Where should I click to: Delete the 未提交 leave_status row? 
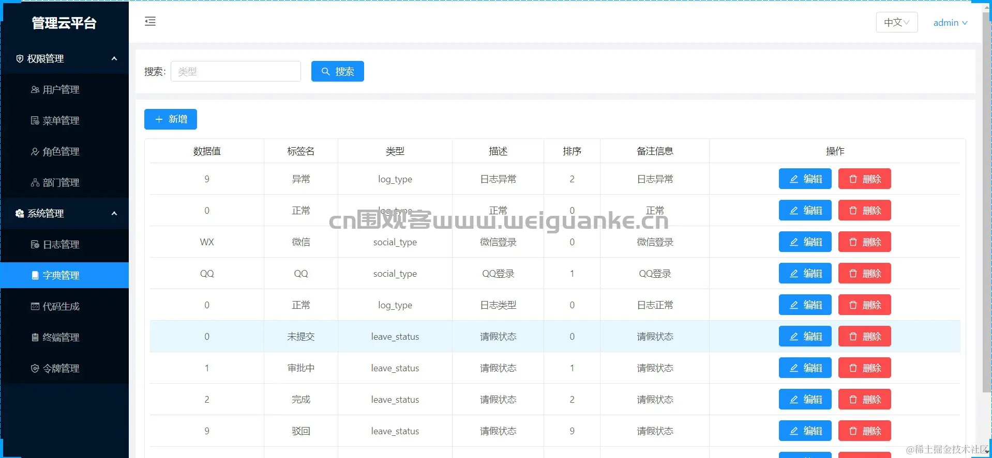point(864,337)
